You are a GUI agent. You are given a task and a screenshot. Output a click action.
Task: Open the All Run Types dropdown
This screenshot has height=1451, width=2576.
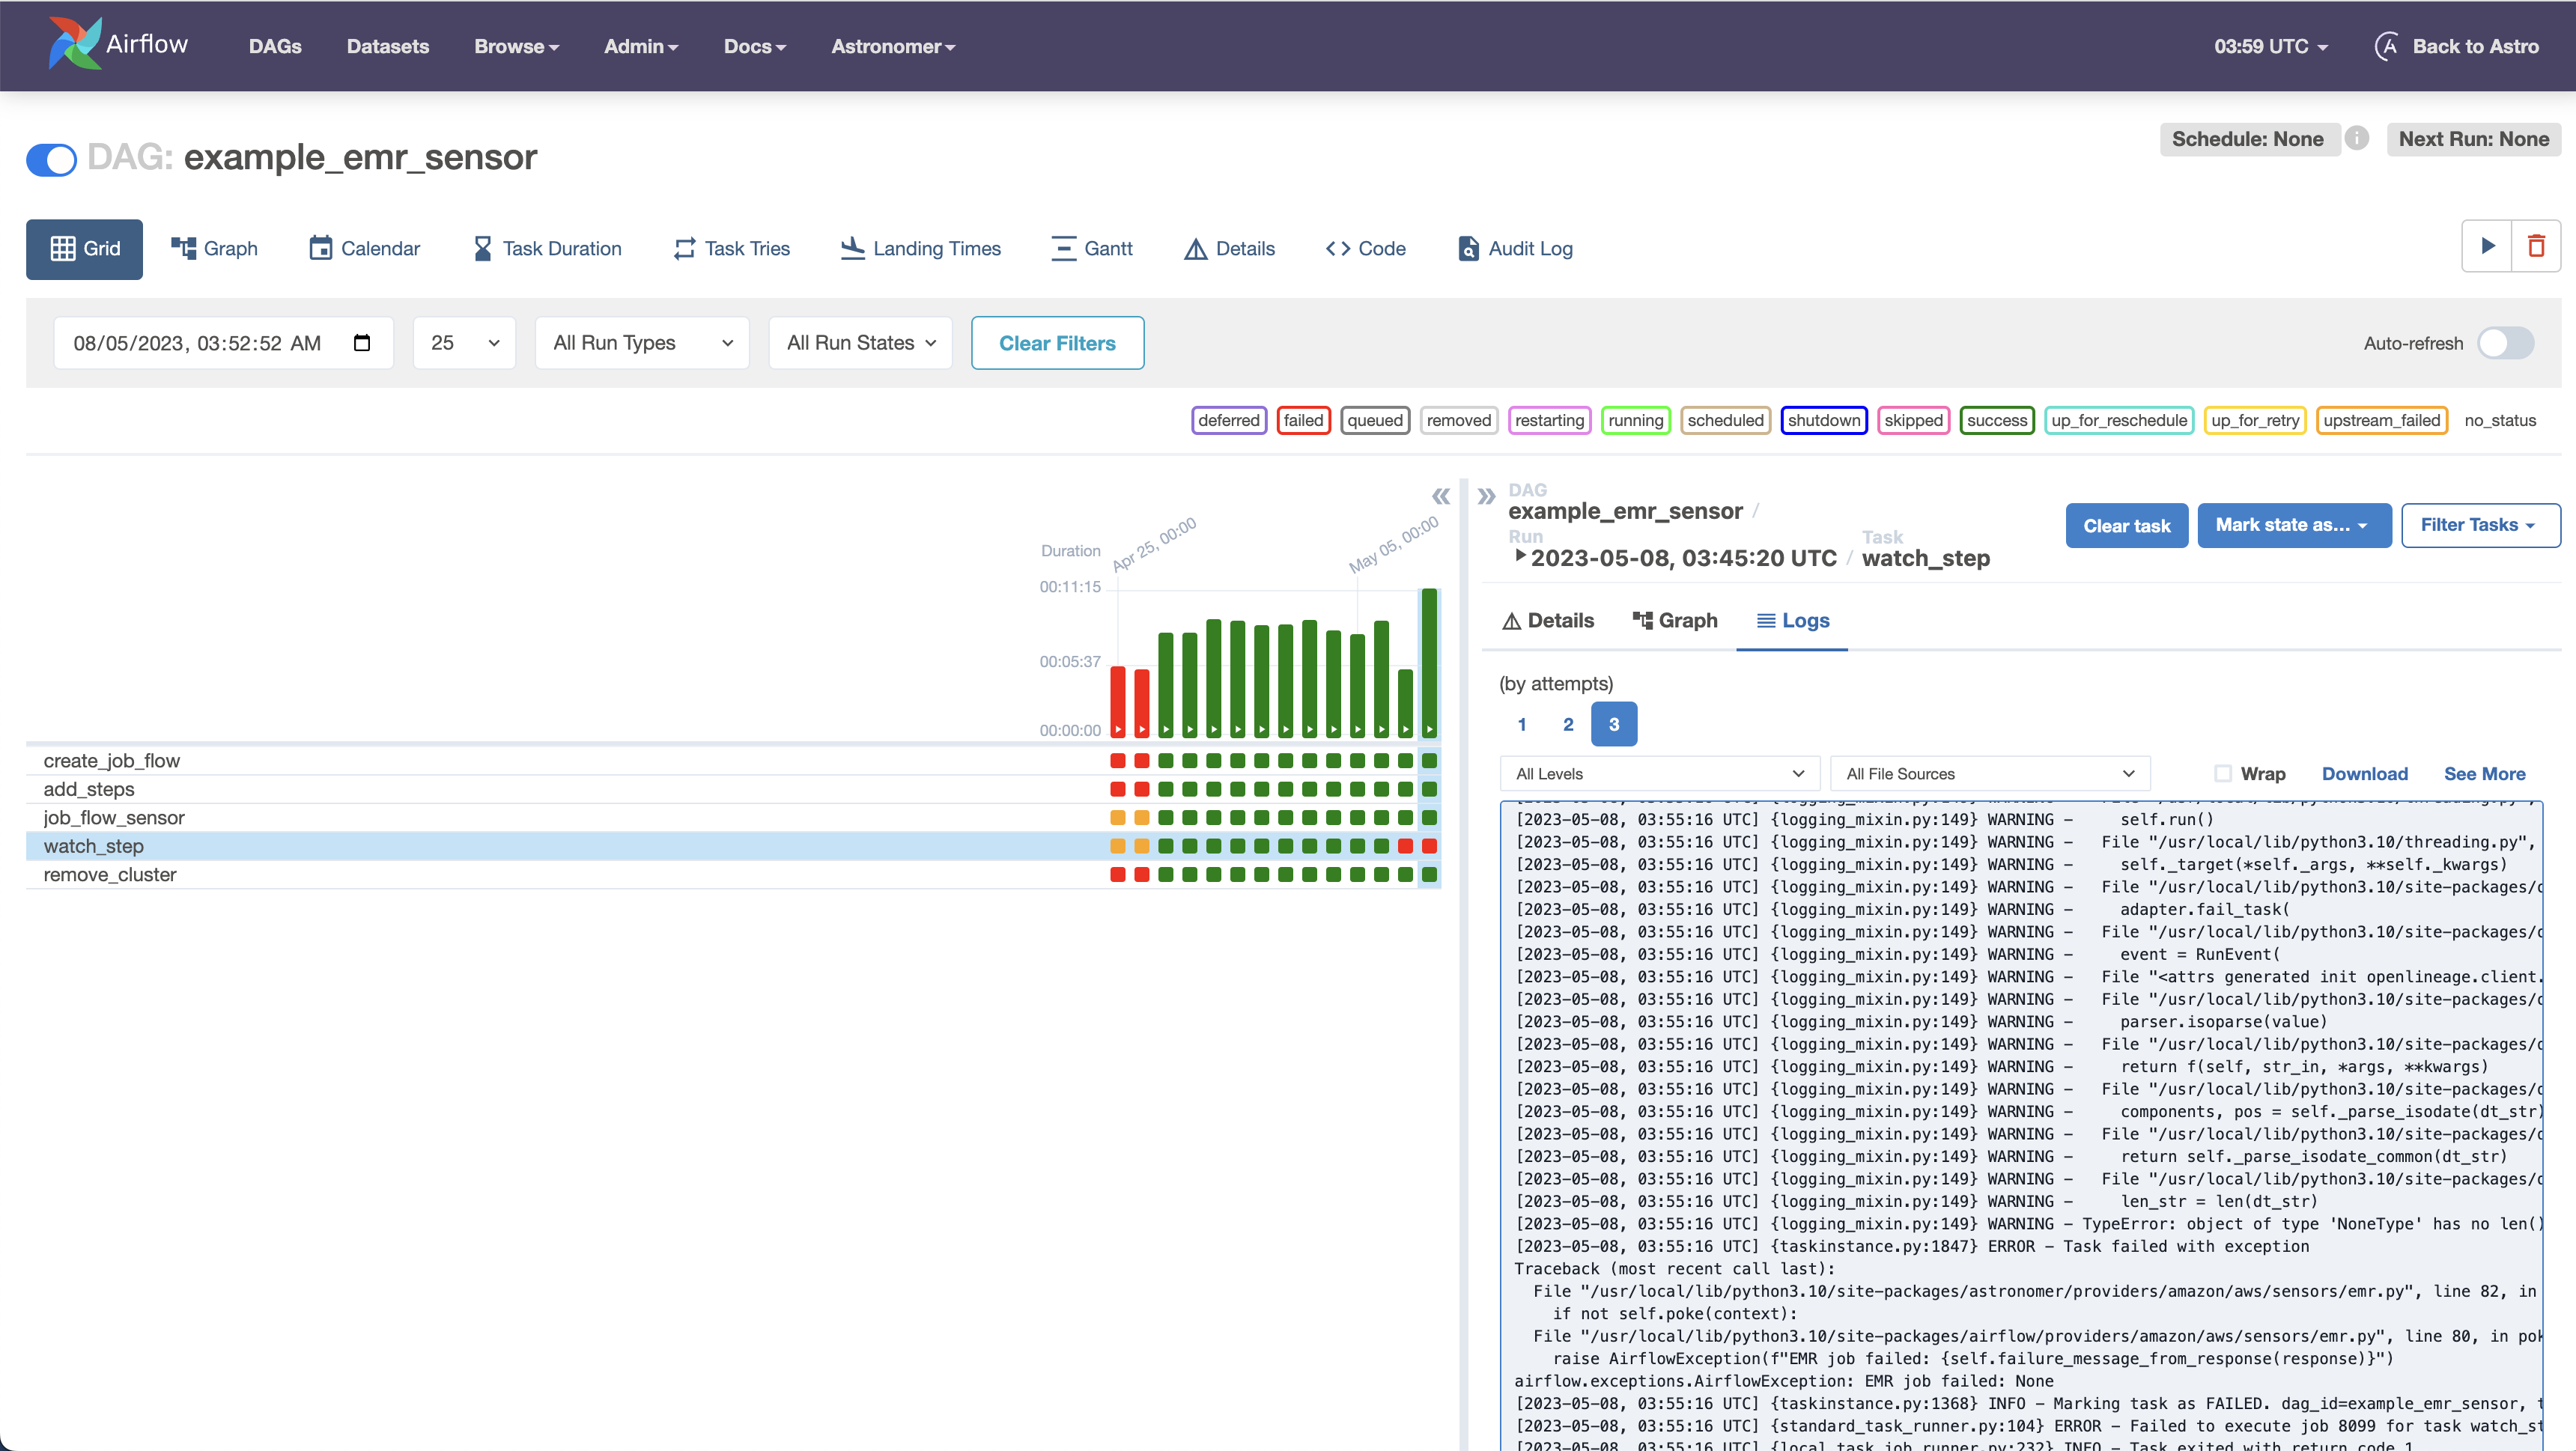[x=641, y=343]
